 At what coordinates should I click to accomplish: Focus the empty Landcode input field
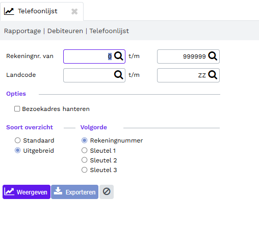click(x=88, y=75)
